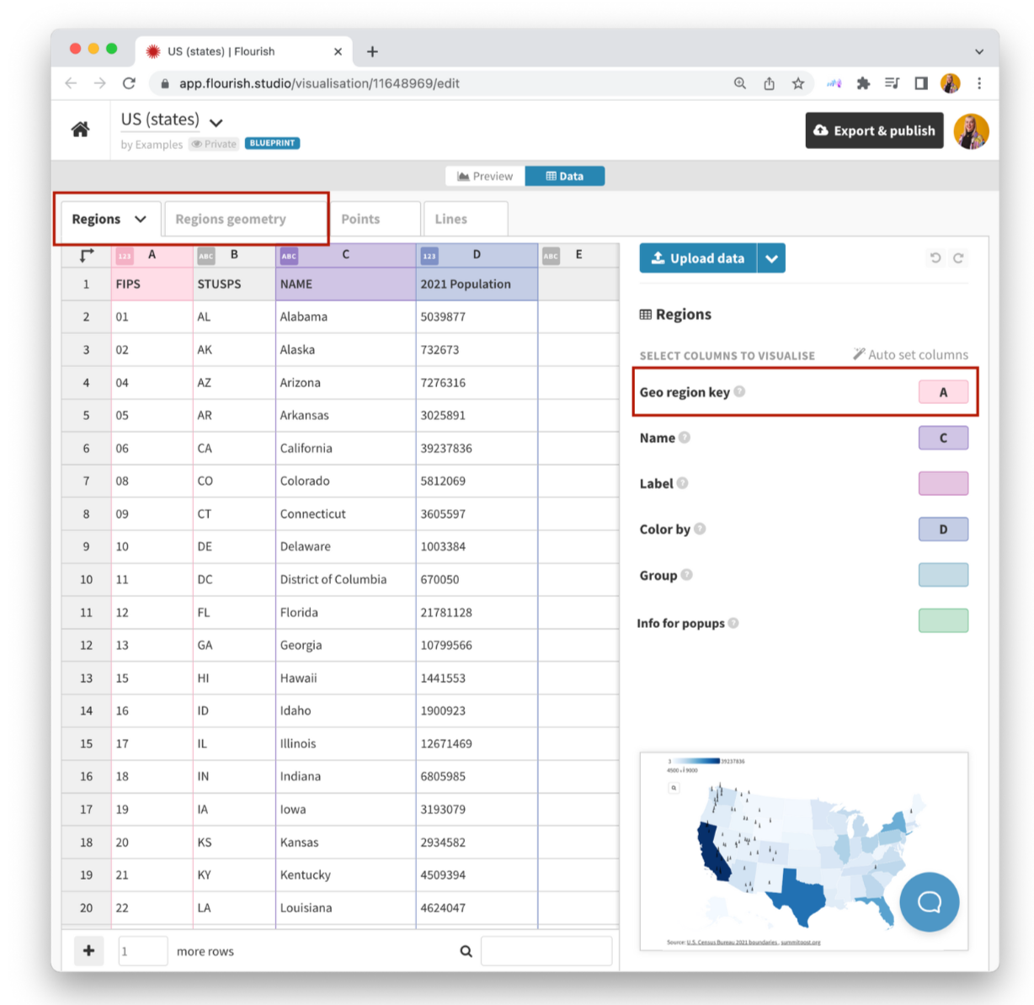Viewport: 1034px width, 1005px height.
Task: Click Auto set columns
Action: [910, 354]
